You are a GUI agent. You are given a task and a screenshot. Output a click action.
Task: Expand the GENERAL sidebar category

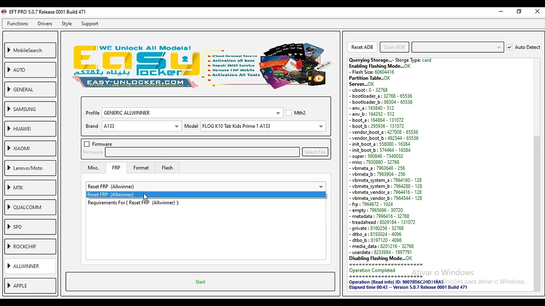tap(30, 90)
